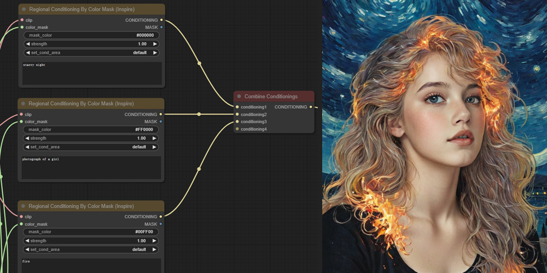Select previous set_cond_area option on #FF0000 node

(27, 147)
